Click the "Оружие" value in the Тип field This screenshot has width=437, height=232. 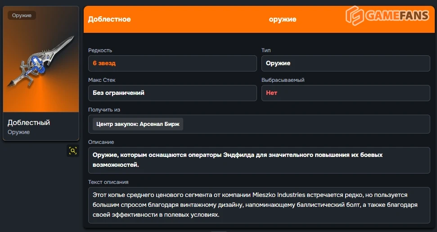(278, 63)
